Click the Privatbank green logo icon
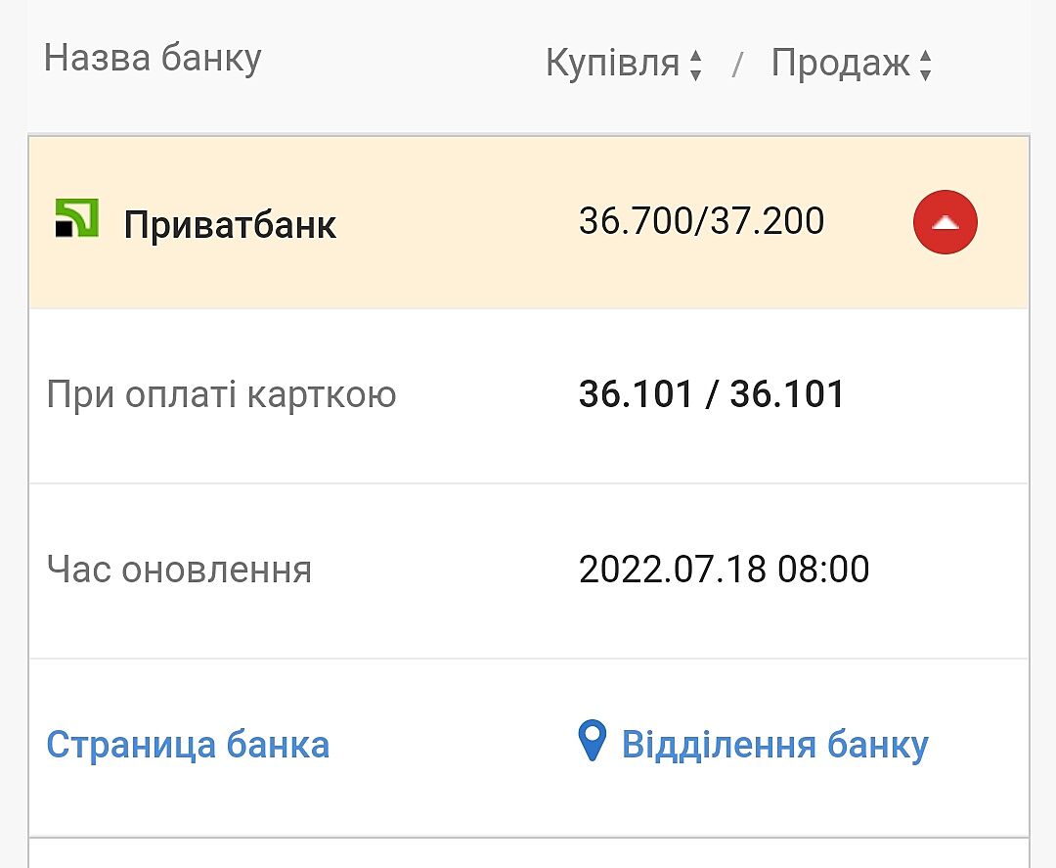Viewport: 1056px width, 868px height. [76, 219]
